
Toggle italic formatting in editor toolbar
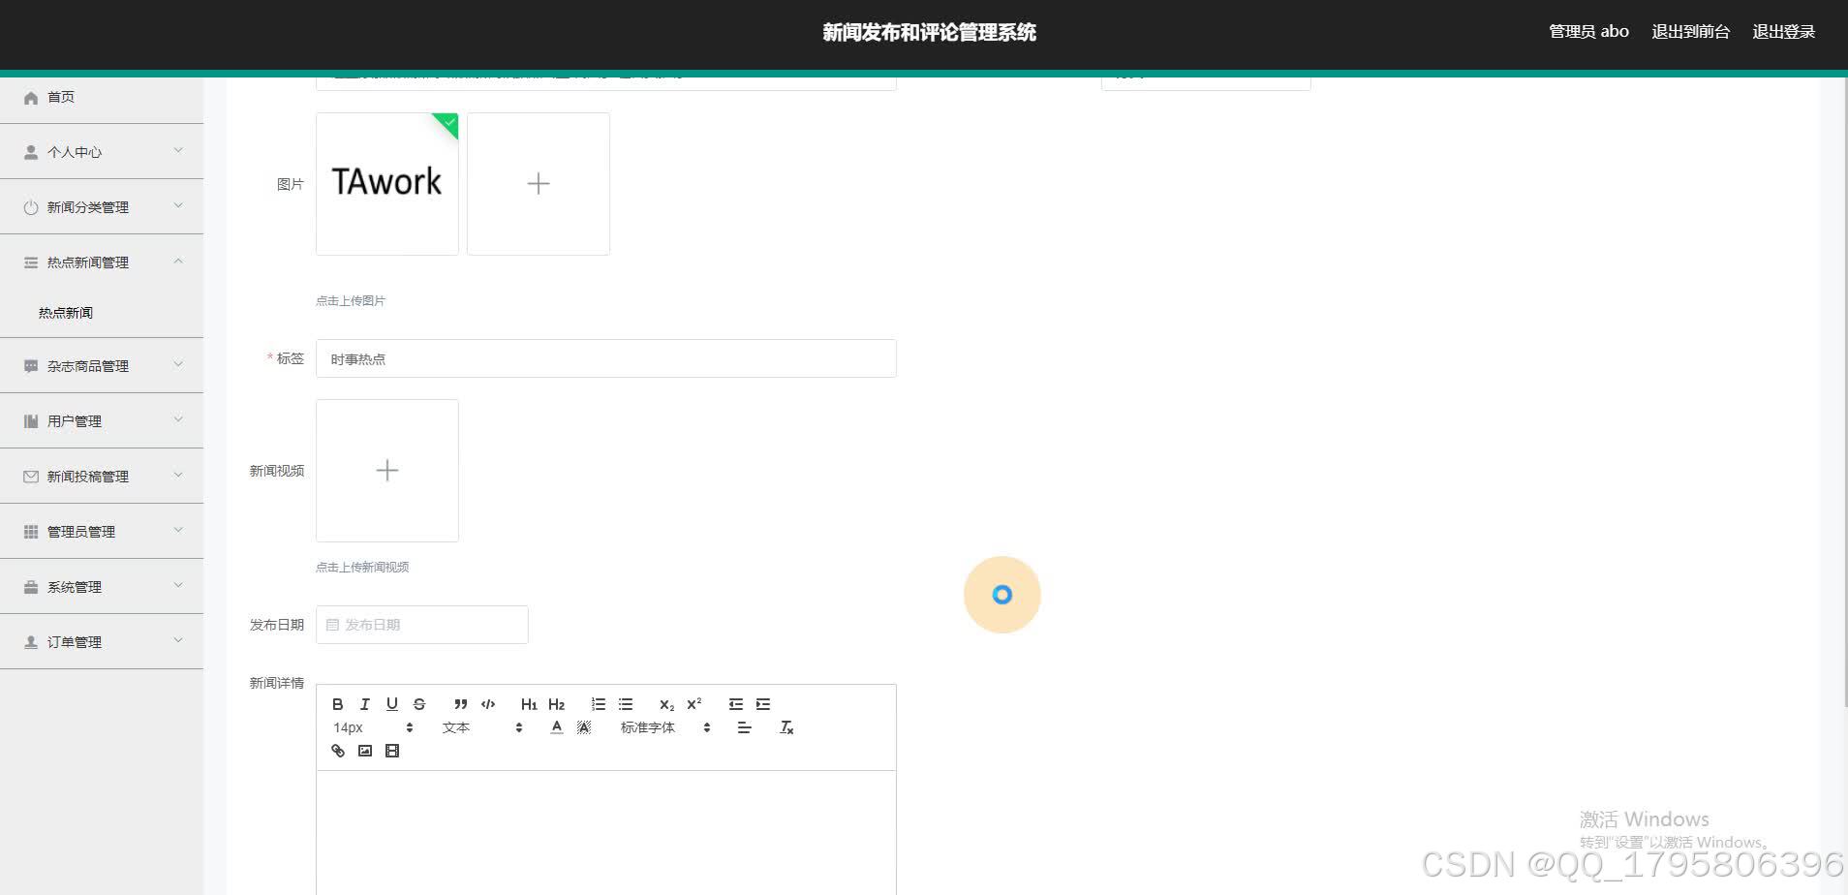pos(365,704)
